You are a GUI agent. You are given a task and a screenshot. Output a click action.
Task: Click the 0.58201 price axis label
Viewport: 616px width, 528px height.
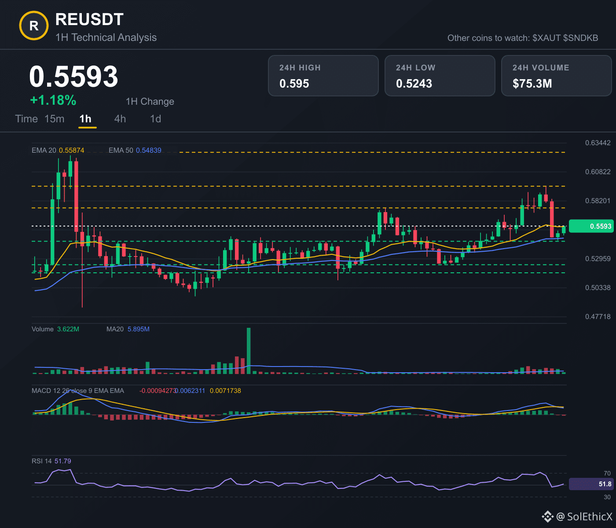pyautogui.click(x=598, y=201)
